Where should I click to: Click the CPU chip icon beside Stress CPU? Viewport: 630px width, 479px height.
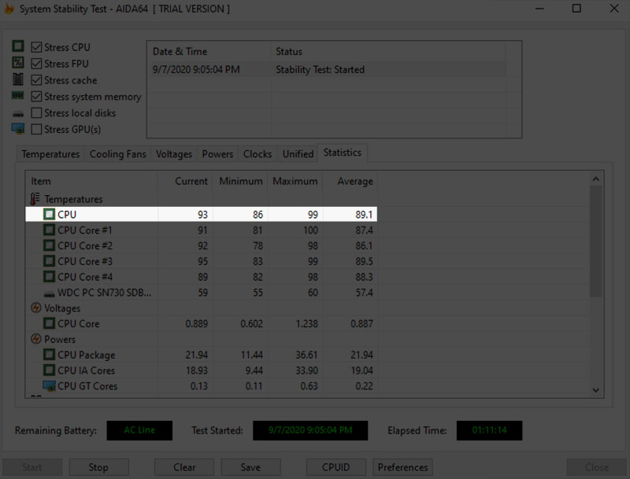point(18,46)
